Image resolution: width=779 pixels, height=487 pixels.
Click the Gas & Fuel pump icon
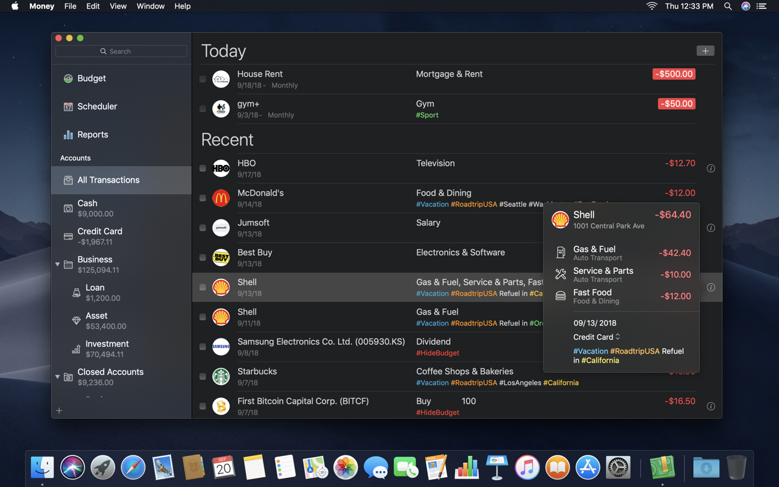pyautogui.click(x=561, y=253)
